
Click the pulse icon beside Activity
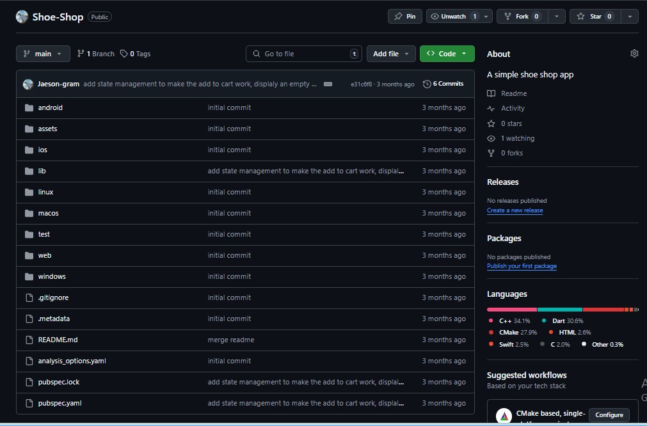pyautogui.click(x=491, y=109)
